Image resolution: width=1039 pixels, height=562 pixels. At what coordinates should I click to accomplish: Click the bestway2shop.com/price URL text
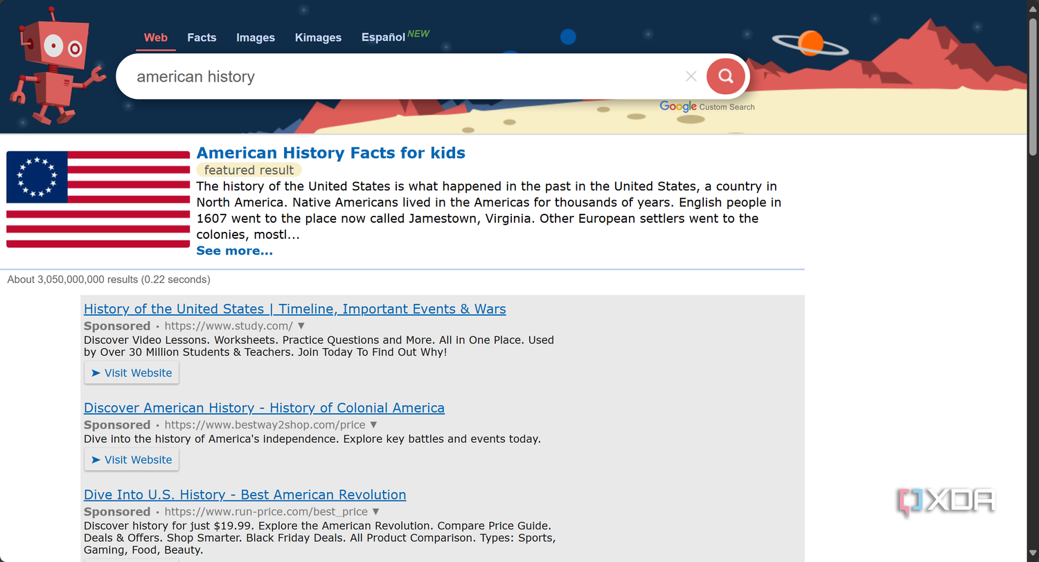tap(265, 425)
